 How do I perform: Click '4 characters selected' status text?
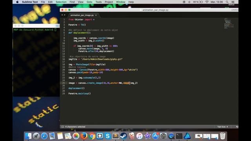[75, 127]
